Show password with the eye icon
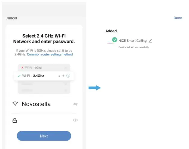This screenshot has height=149, width=189. tap(75, 120)
